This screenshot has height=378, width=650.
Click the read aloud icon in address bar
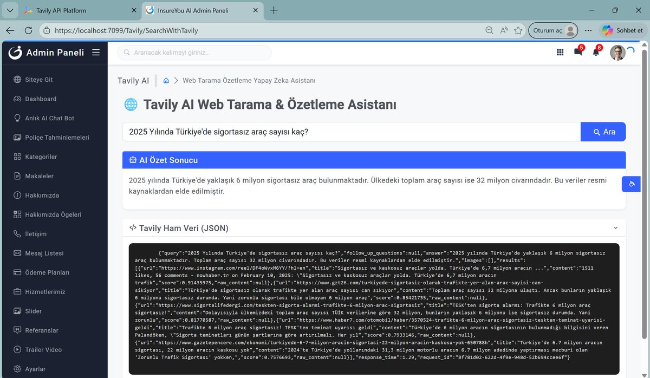click(504, 31)
